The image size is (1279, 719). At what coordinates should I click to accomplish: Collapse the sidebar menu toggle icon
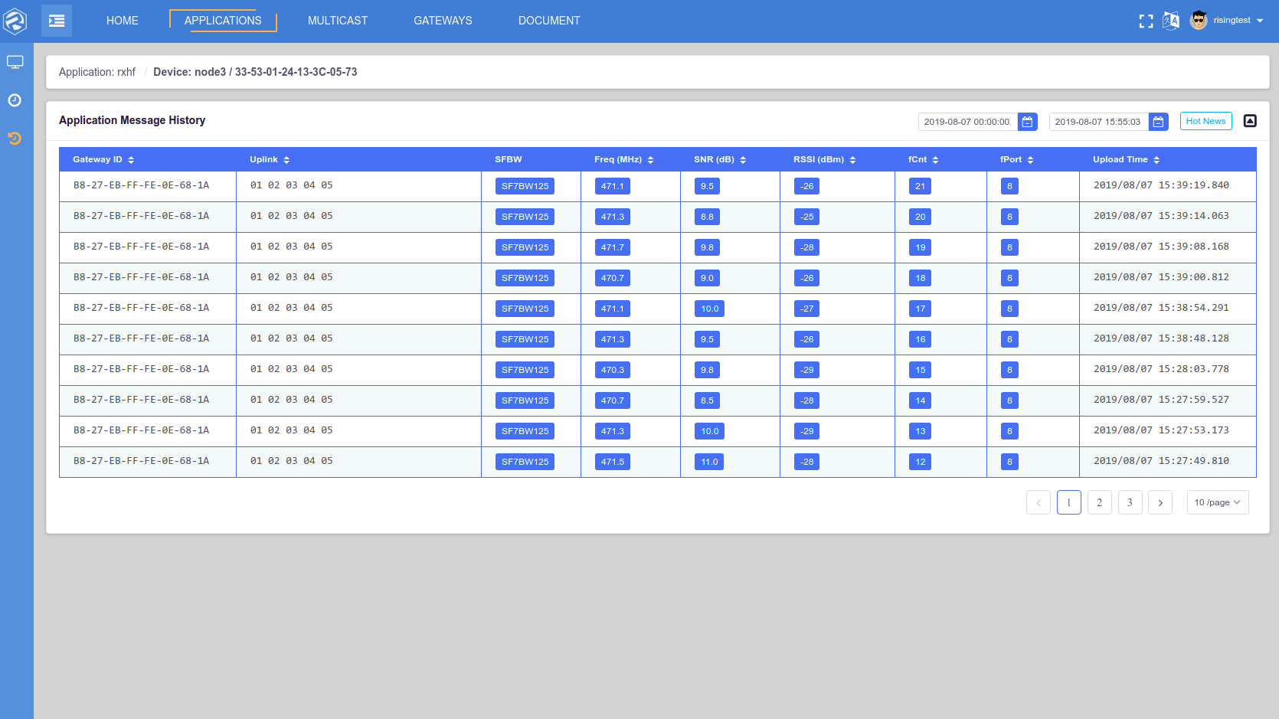pos(57,21)
